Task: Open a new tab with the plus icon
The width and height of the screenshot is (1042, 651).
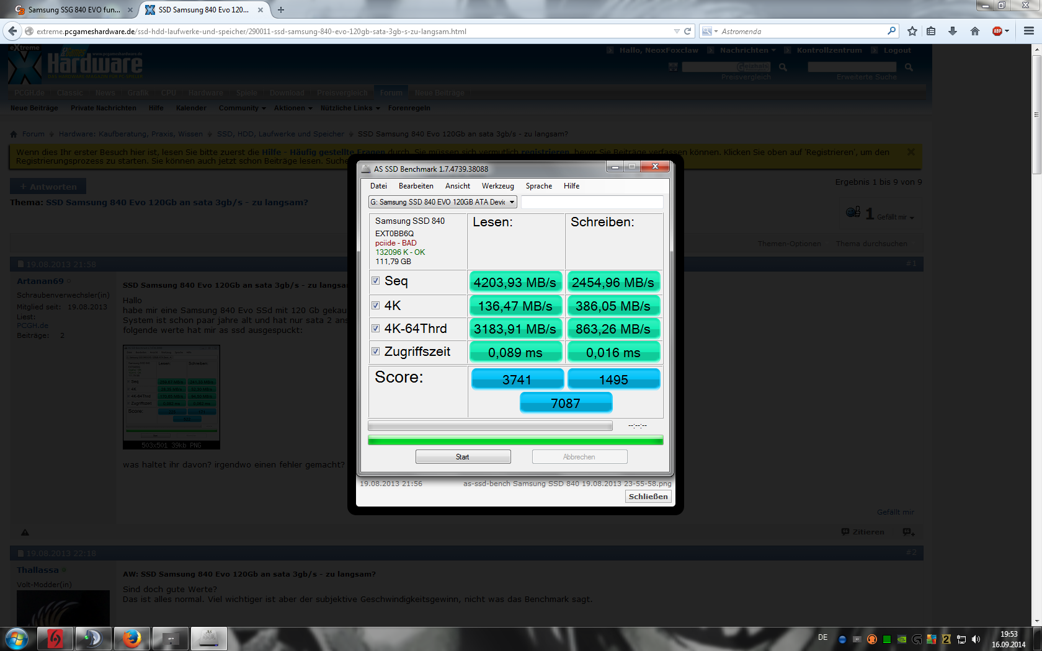Action: pyautogui.click(x=281, y=10)
